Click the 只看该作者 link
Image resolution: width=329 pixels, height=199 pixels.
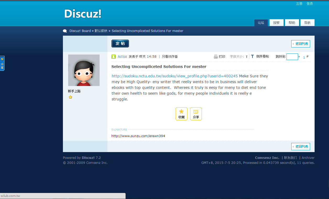coord(170,57)
